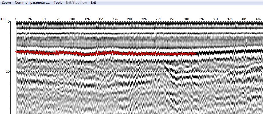Click FFID axis label 26

[30, 19]
